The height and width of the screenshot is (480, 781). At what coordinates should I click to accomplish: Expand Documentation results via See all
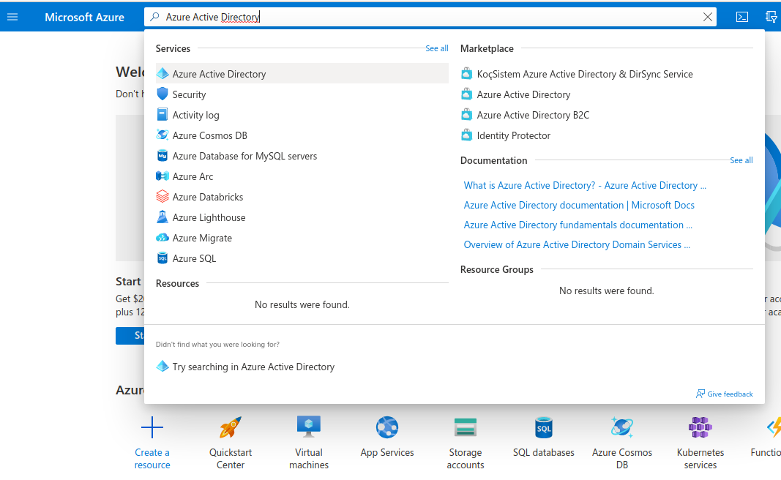coord(740,160)
